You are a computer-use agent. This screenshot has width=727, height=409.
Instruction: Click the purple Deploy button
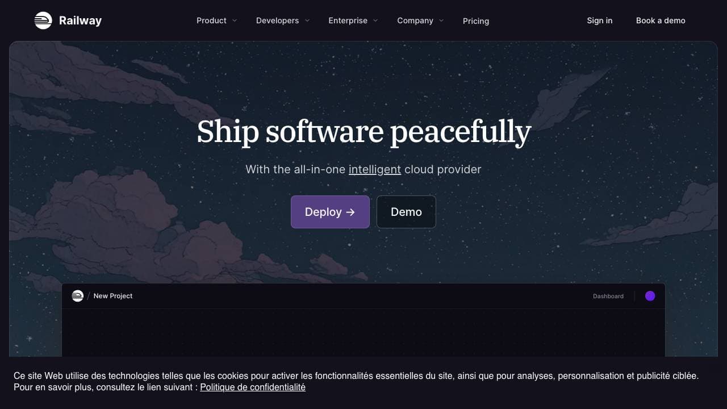point(330,212)
